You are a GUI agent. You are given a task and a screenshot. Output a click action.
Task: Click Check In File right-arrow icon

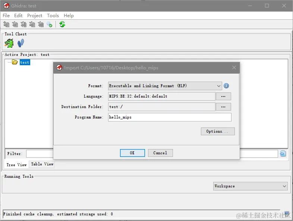coord(32,25)
